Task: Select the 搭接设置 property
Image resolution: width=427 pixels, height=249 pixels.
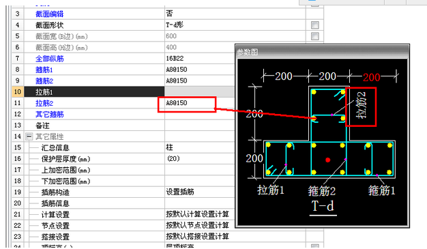Action: pos(55,237)
